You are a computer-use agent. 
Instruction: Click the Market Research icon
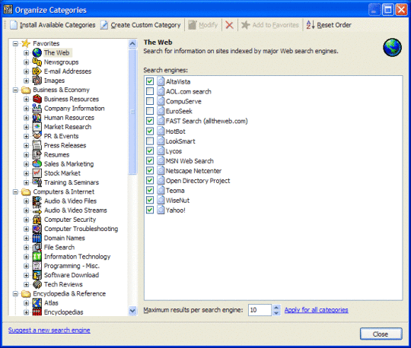37,127
